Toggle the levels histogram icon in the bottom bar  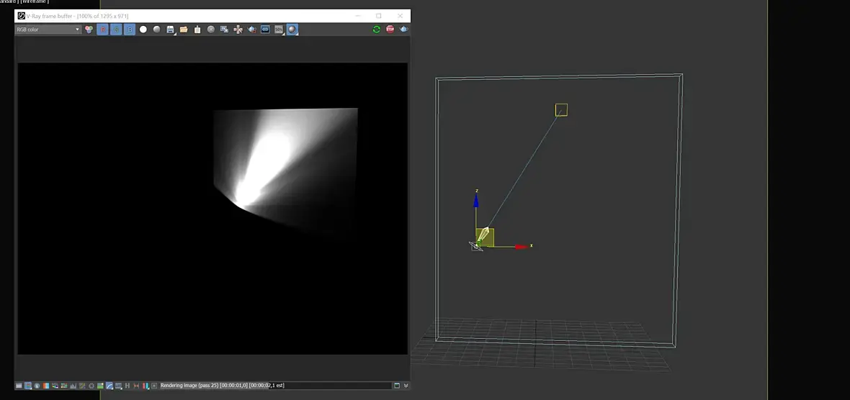[x=73, y=386]
